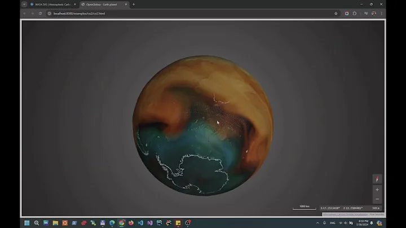Viewport: 406px width, 228px height.
Task: Click the colorful extension icon in toolbar
Action: 347,14
